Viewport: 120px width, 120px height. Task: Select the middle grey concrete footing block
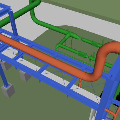click(25, 76)
